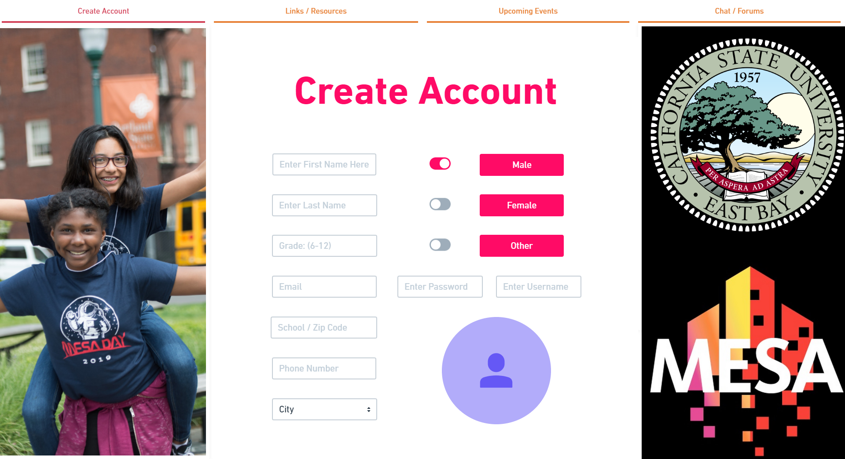This screenshot has width=845, height=459.
Task: Click the Male button
Action: click(522, 165)
